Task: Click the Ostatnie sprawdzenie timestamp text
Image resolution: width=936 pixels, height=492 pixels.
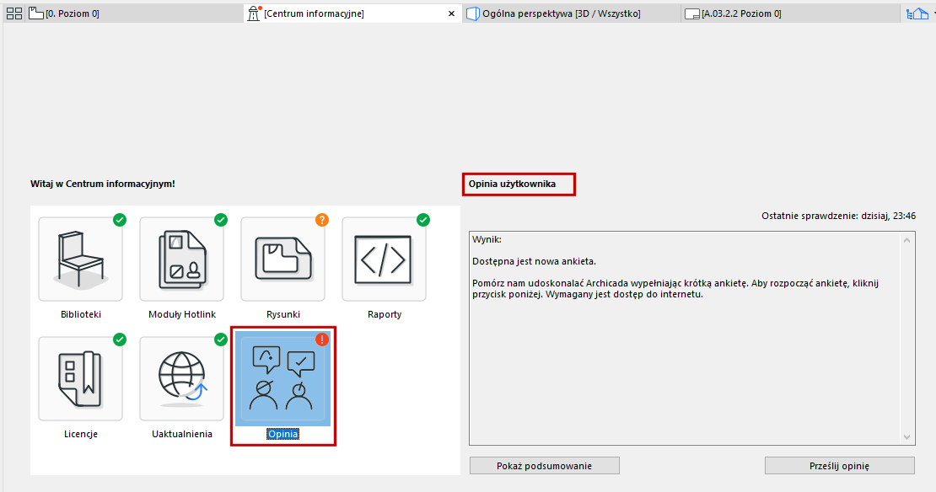Action: tap(839, 216)
